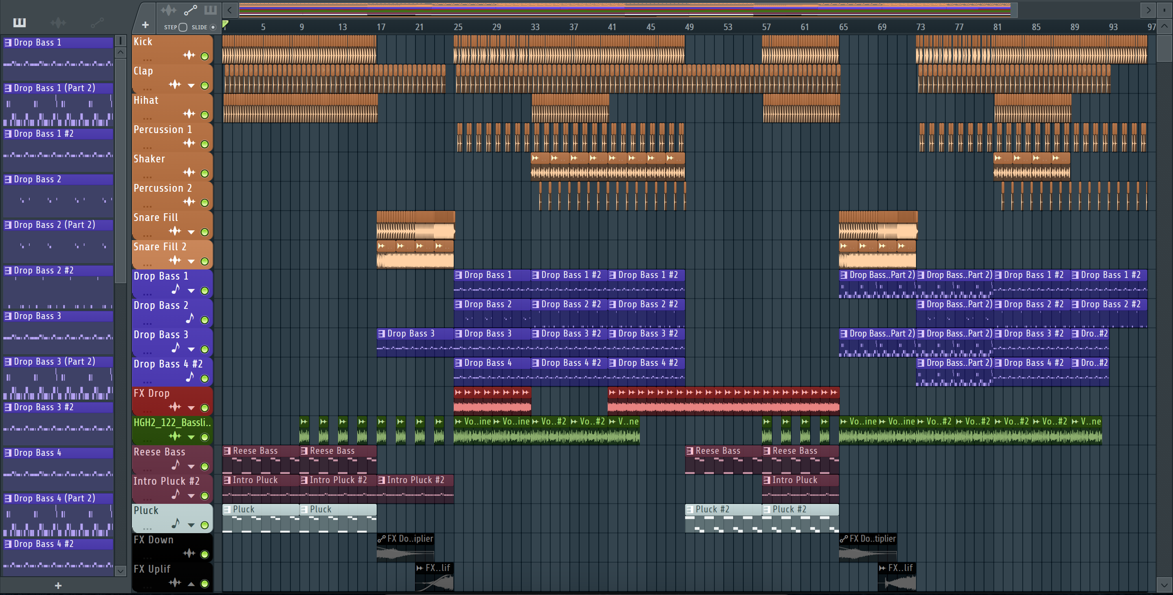Click the waveform icon on FX Uplif track
Viewport: 1173px width, 595px height.
175,582
